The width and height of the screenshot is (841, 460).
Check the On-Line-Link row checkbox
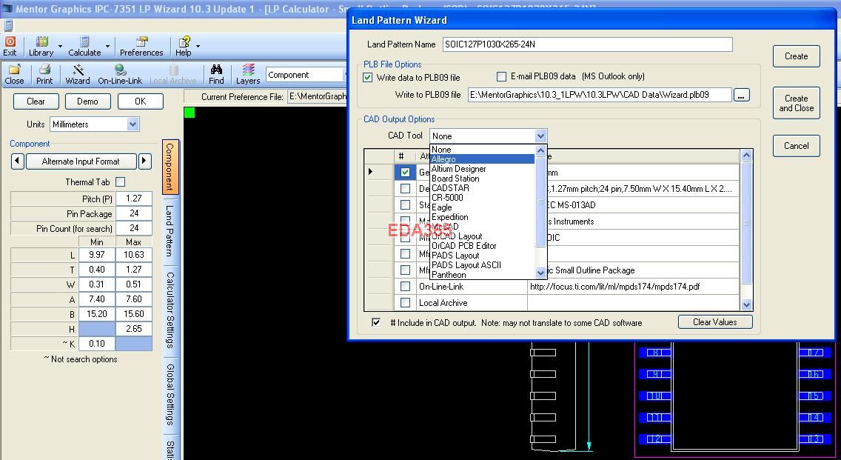tap(405, 287)
